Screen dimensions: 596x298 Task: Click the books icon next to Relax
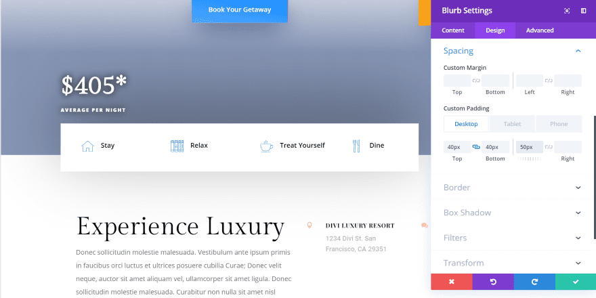click(177, 146)
